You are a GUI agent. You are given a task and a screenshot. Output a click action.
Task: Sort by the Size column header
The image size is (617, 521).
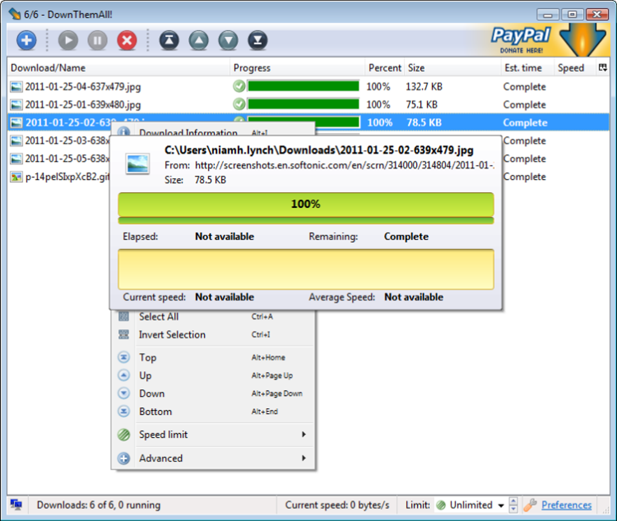pos(452,68)
